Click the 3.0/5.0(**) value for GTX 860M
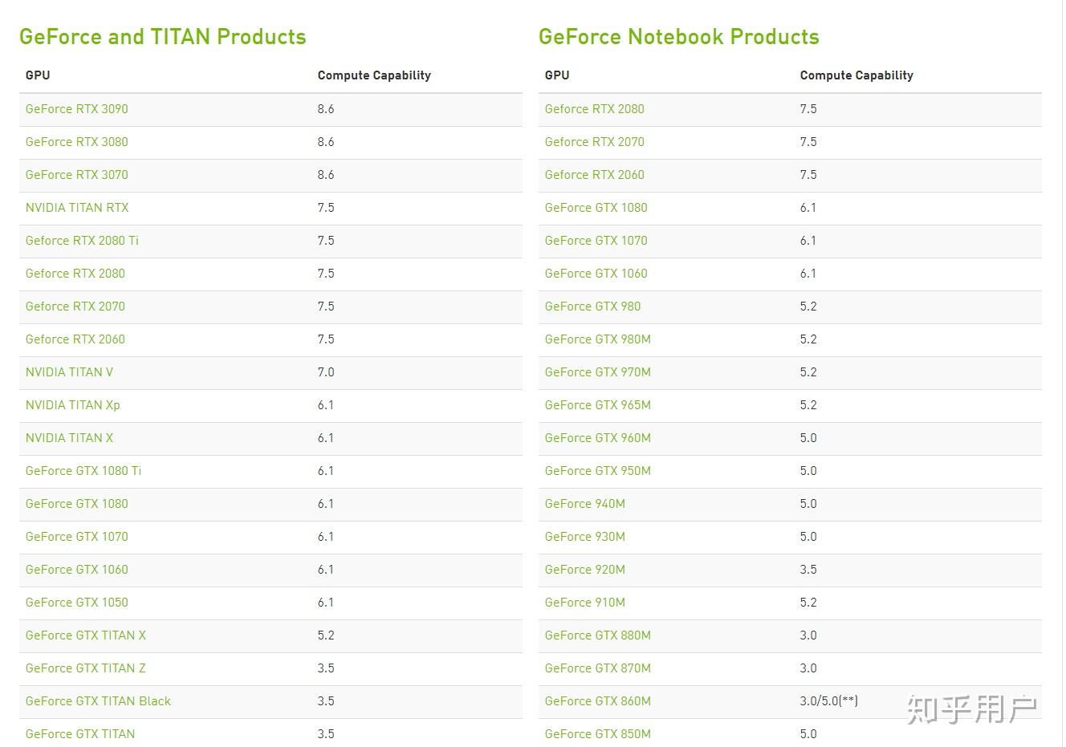Image resolution: width=1066 pixels, height=747 pixels. [x=829, y=701]
